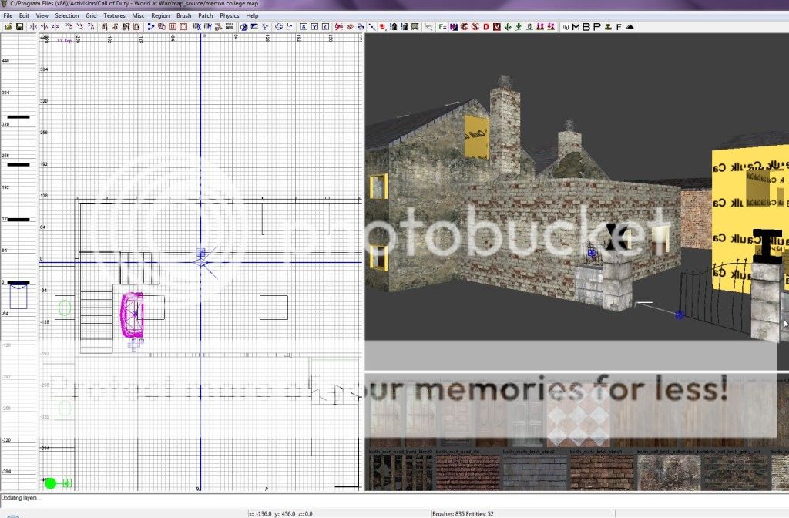This screenshot has height=518, width=789.
Task: Open the File menu
Action: click(8, 15)
